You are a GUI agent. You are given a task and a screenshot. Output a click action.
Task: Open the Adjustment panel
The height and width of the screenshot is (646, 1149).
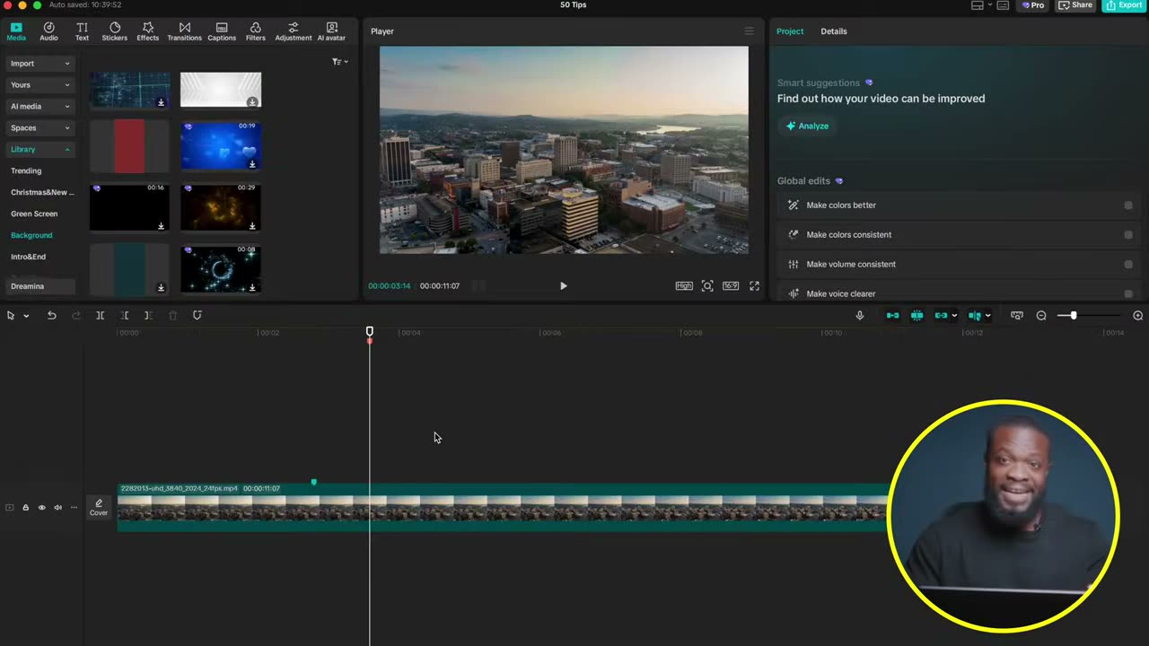tap(294, 31)
